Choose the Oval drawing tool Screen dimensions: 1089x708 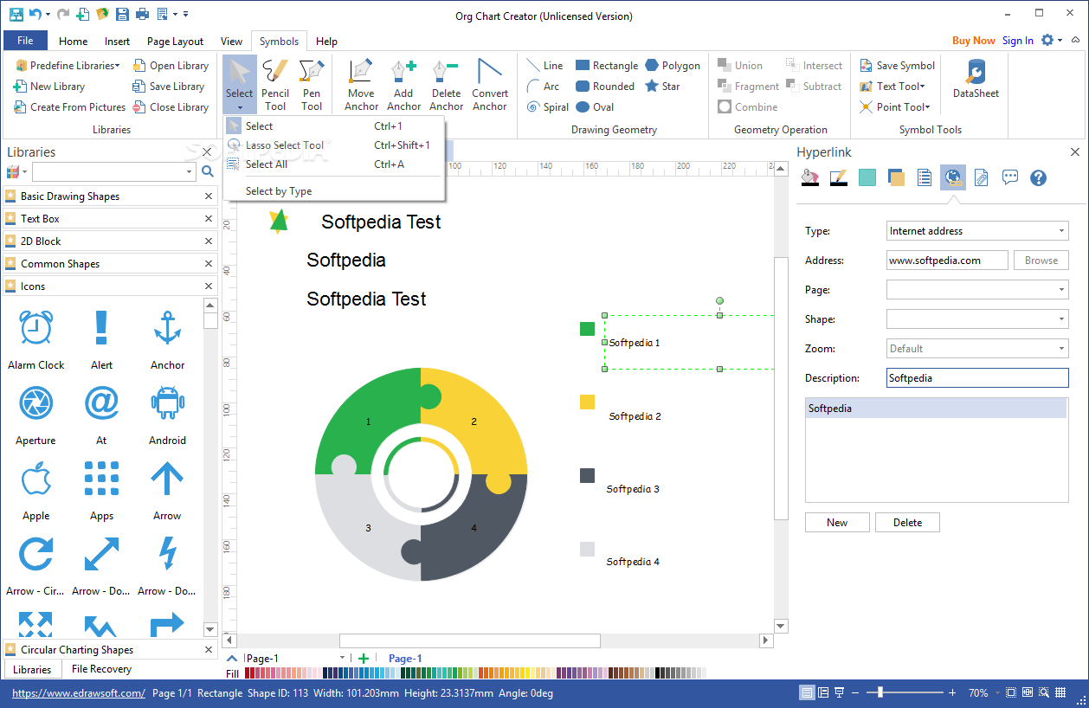tap(595, 107)
